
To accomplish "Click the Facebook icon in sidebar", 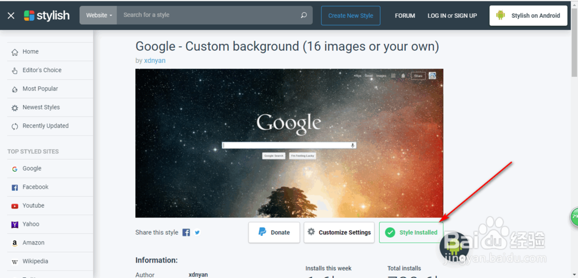I will click(15, 187).
